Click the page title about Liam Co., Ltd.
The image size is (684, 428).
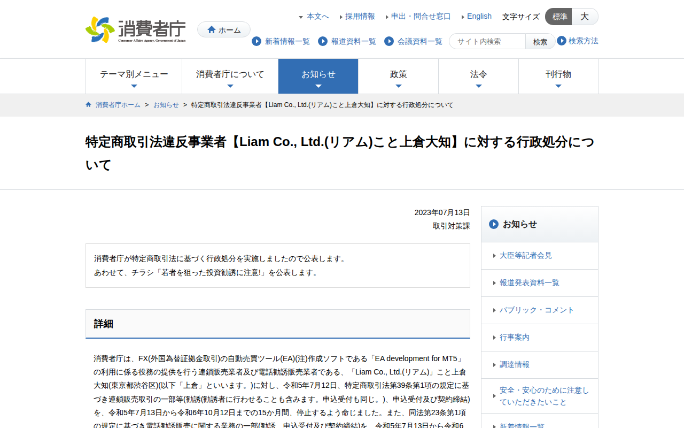click(340, 153)
